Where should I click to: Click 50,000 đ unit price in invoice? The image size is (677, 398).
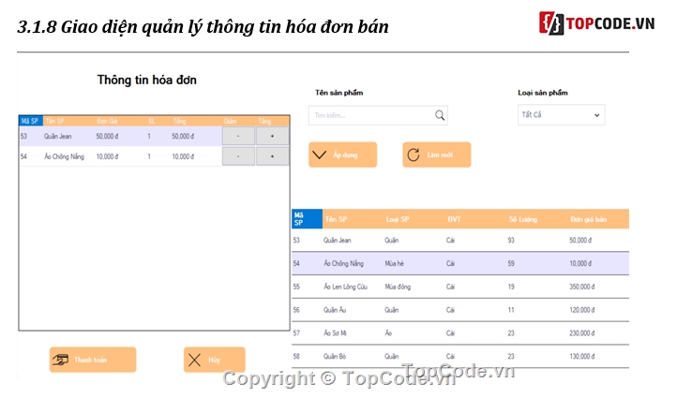107,136
